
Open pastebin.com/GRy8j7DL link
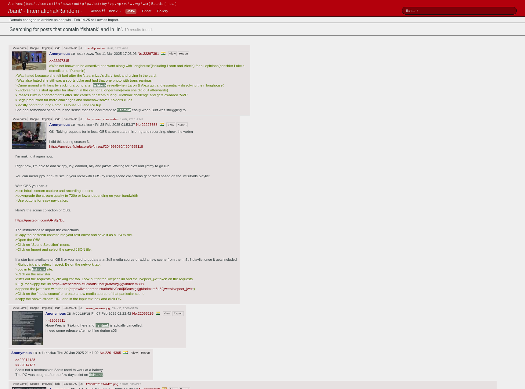[x=40, y=220]
